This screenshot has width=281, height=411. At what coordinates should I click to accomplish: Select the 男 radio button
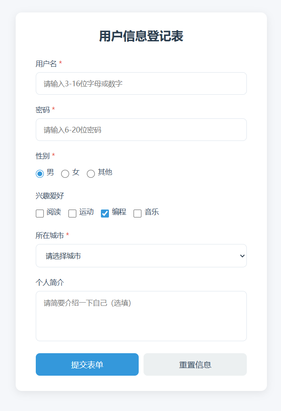click(40, 174)
